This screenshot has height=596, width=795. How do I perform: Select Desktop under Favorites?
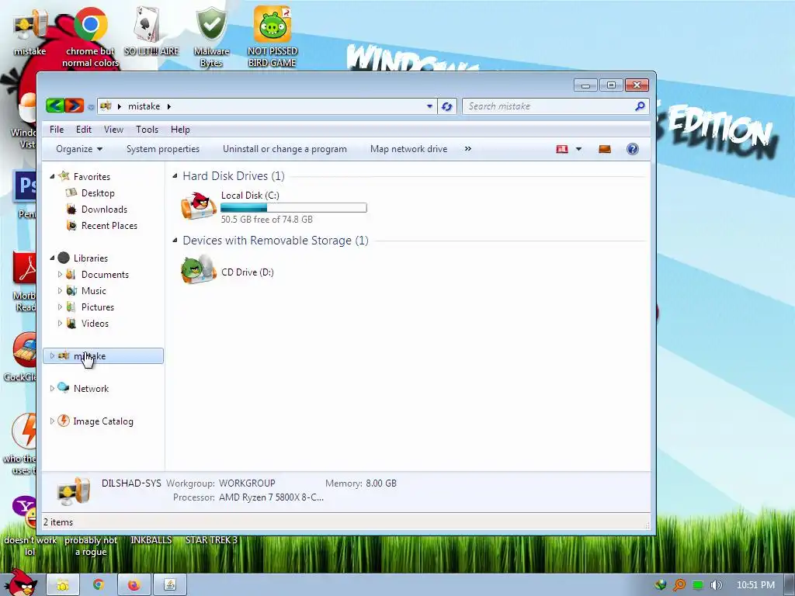[98, 193]
